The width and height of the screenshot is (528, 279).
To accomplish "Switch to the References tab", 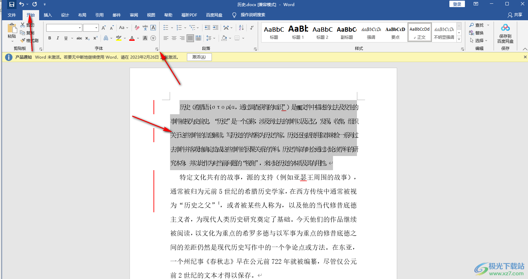I will (100, 15).
